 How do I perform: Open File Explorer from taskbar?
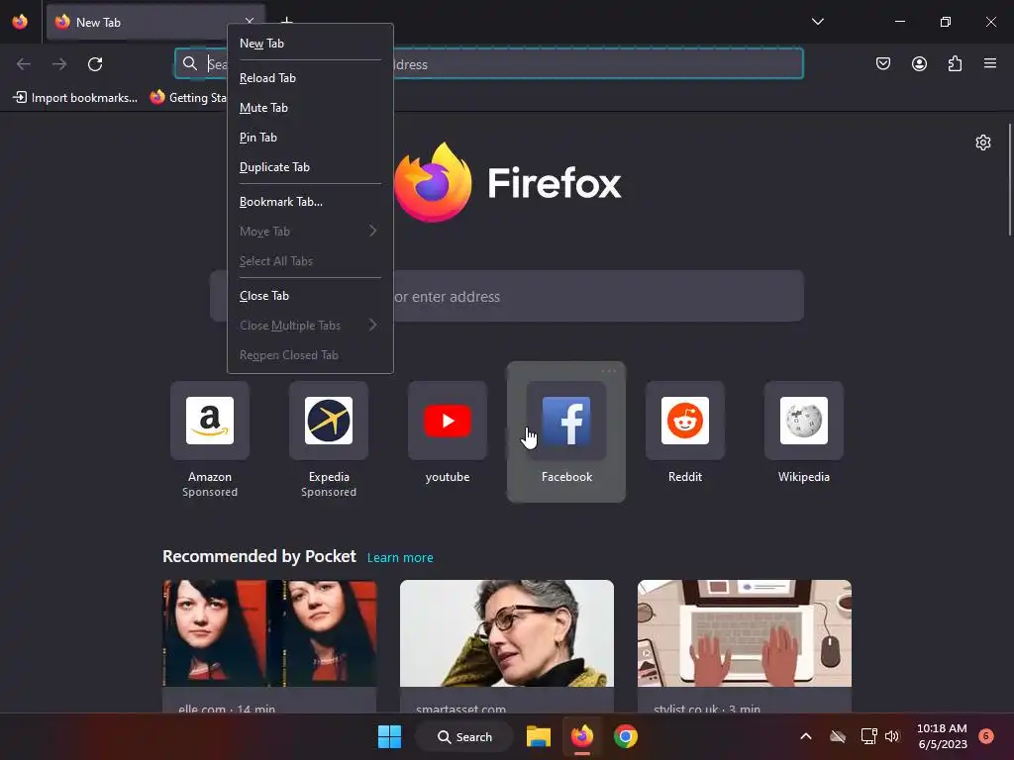tap(538, 736)
